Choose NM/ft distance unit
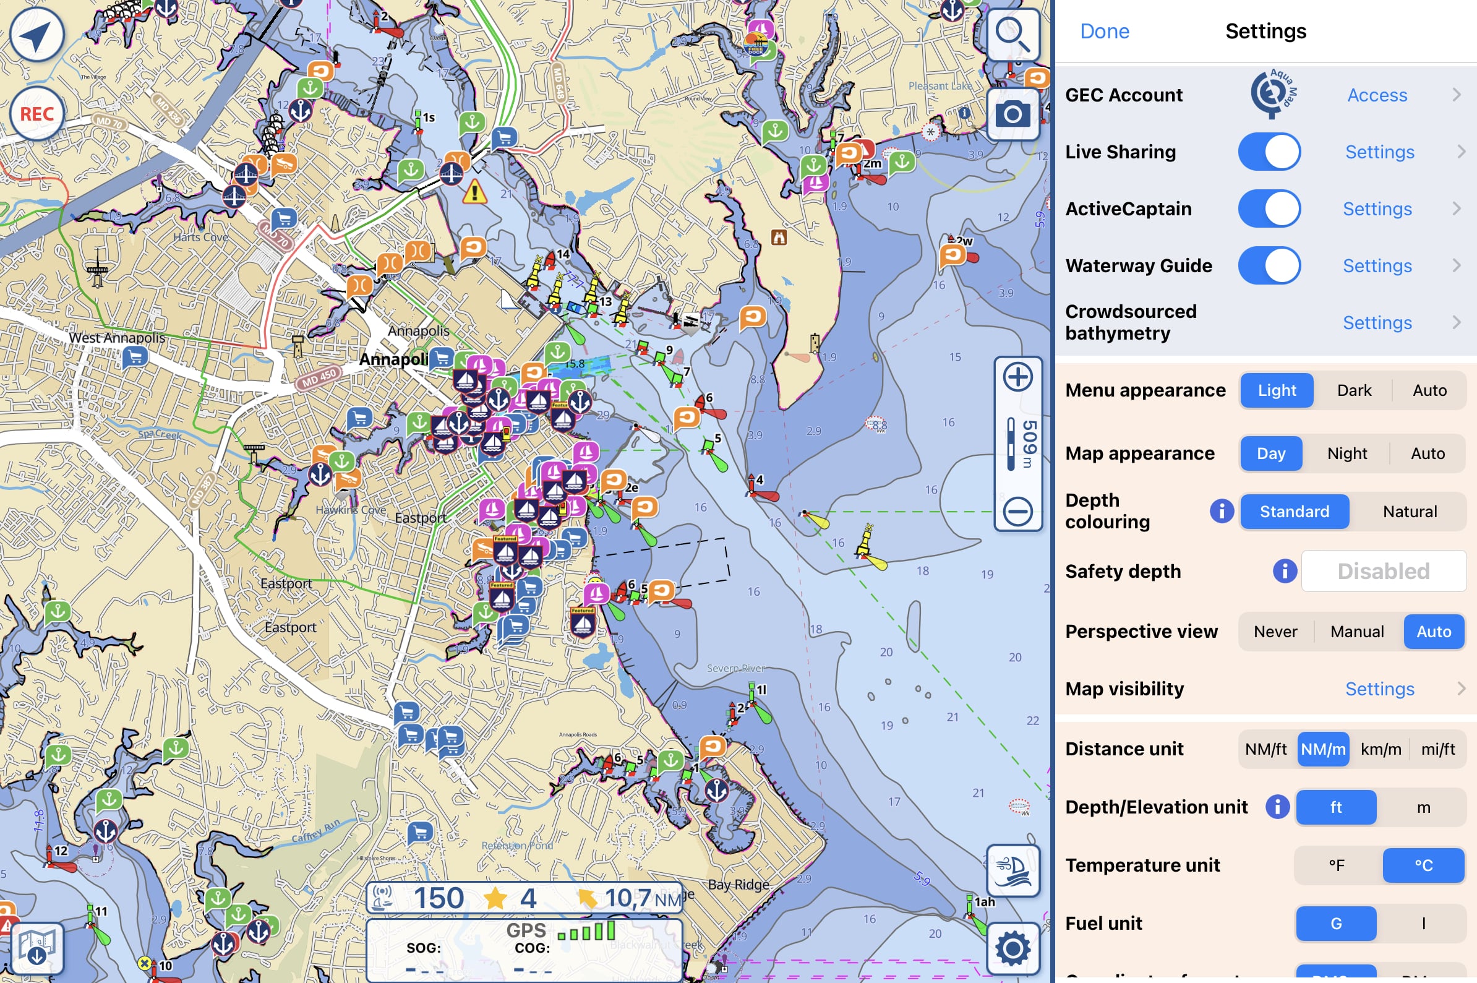The width and height of the screenshot is (1477, 983). pyautogui.click(x=1265, y=749)
